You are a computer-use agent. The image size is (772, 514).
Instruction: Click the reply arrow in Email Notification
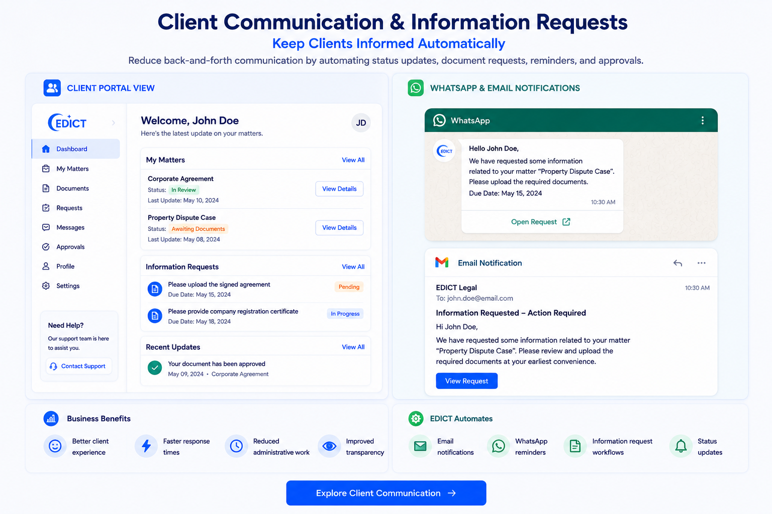point(678,263)
